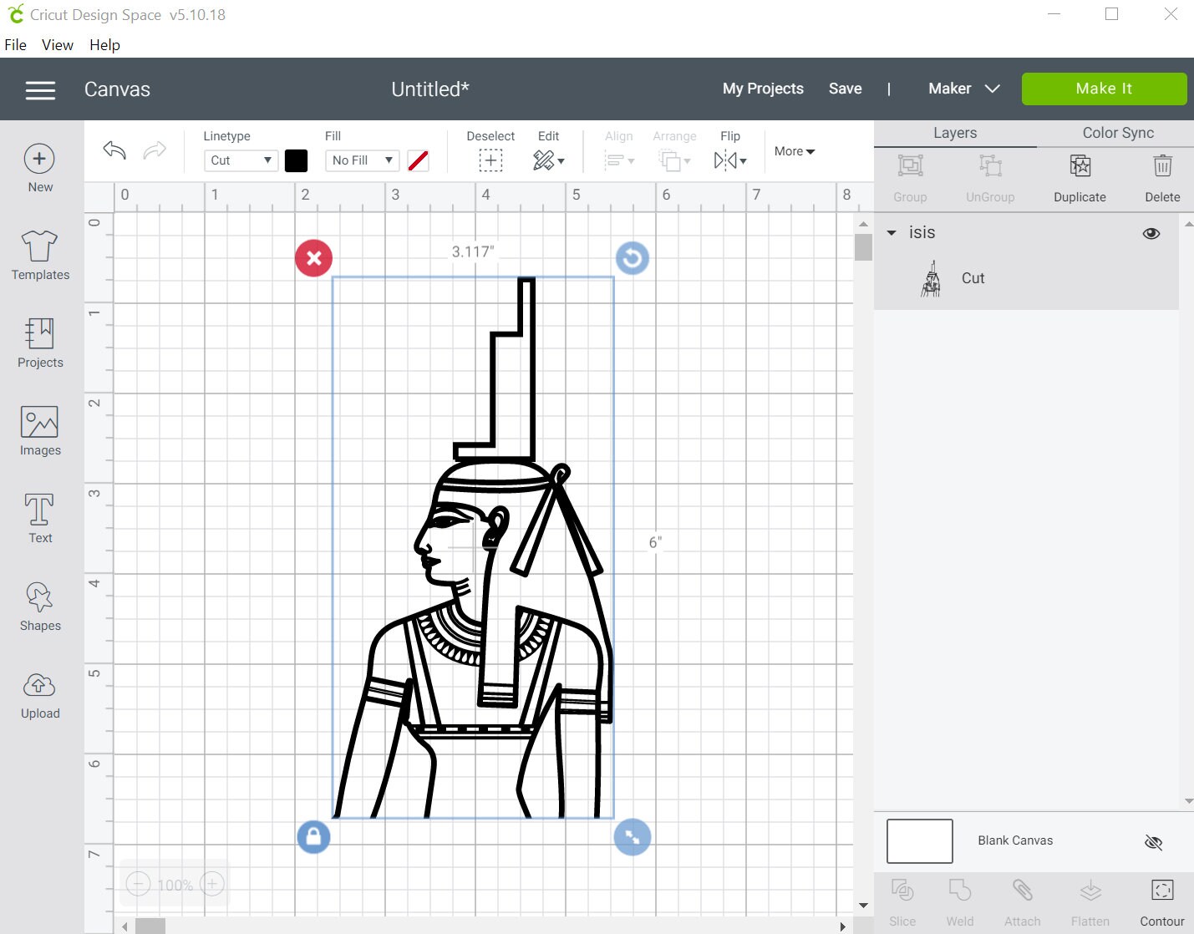The height and width of the screenshot is (934, 1194).
Task: Toggle visibility of the isis layer
Action: (x=1151, y=233)
